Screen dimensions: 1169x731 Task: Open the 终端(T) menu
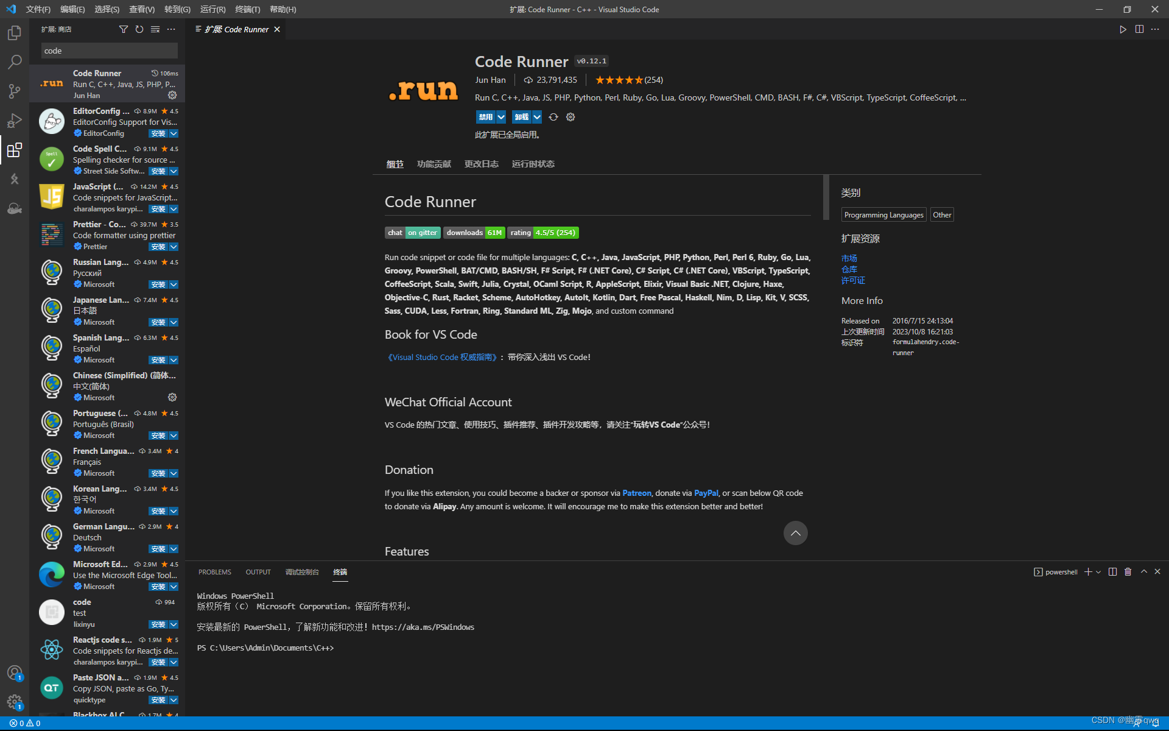[248, 9]
